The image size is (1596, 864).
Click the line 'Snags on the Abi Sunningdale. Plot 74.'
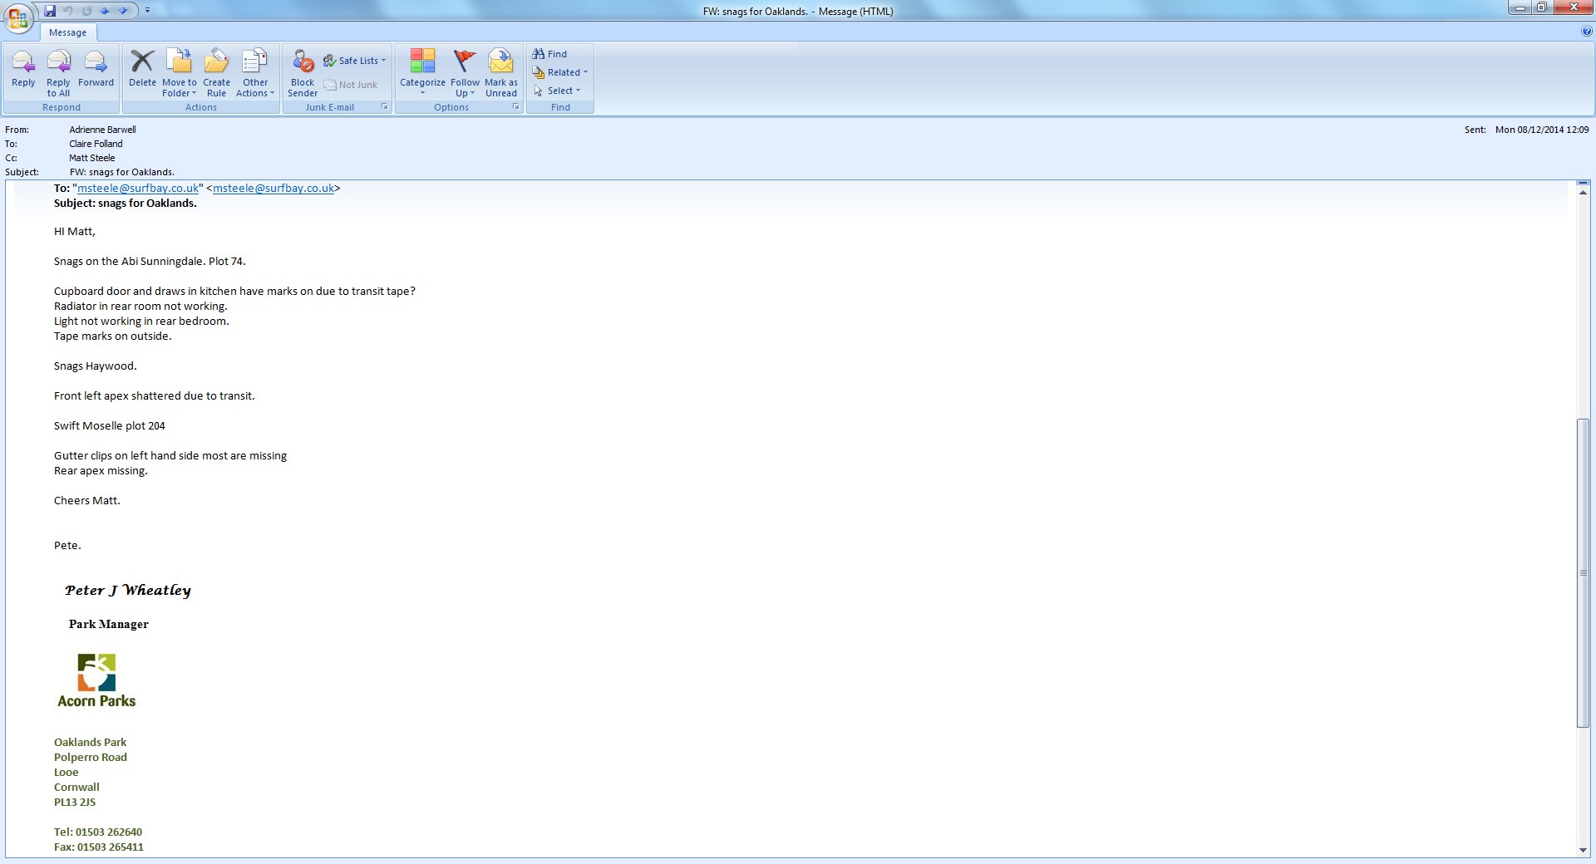(150, 262)
